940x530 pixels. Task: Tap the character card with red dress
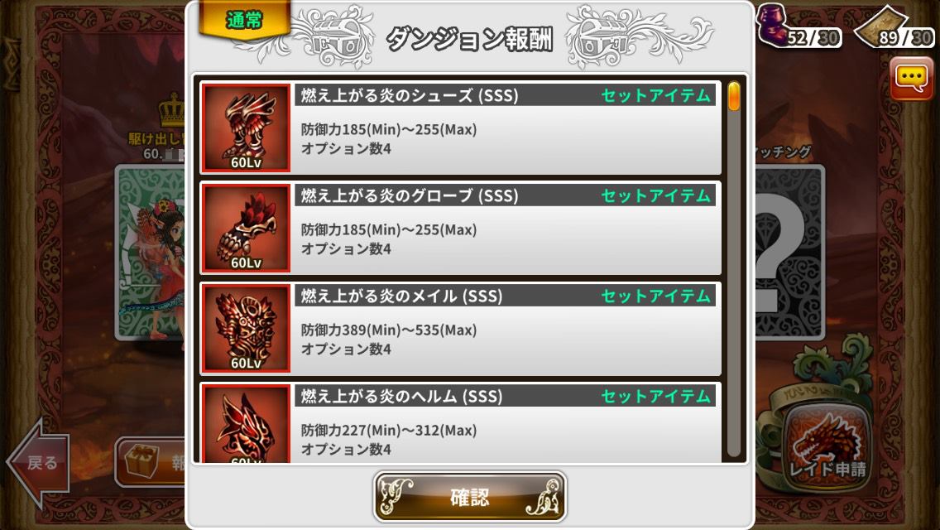click(151, 252)
